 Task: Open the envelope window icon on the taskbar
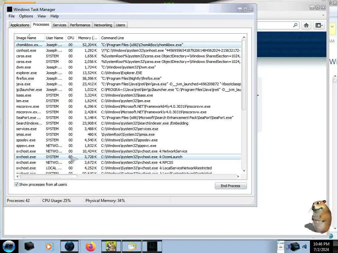point(132,246)
